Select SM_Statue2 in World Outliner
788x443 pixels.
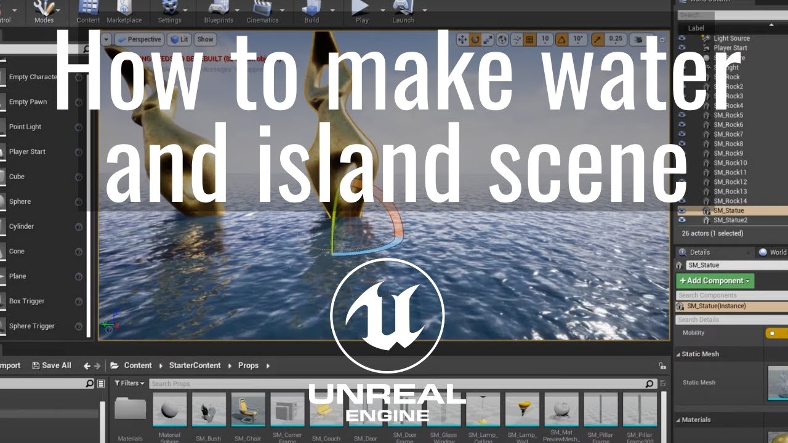coord(730,220)
